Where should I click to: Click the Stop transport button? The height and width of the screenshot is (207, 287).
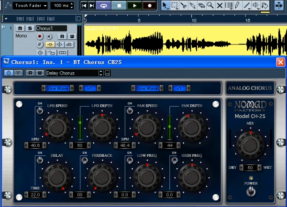point(119,6)
